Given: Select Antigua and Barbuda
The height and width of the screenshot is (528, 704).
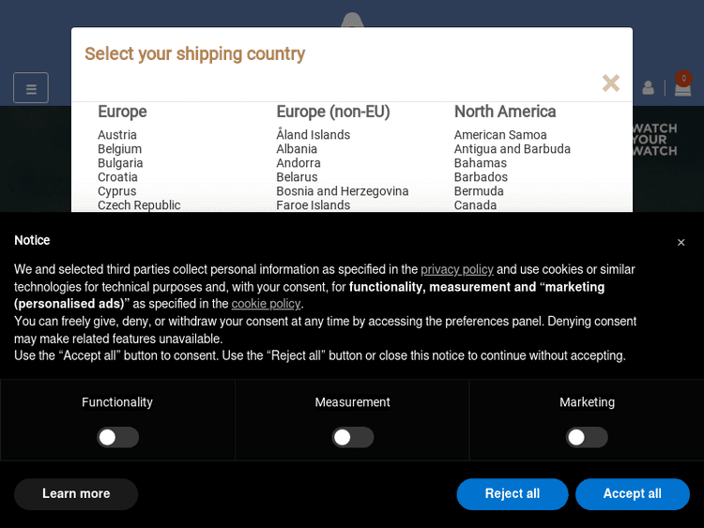Looking at the screenshot, I should pyautogui.click(x=513, y=149).
